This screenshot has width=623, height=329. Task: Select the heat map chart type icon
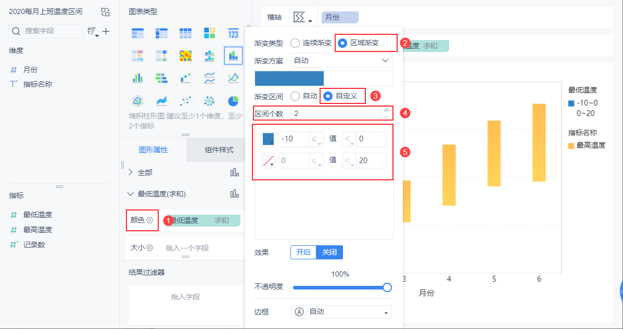pos(185,56)
